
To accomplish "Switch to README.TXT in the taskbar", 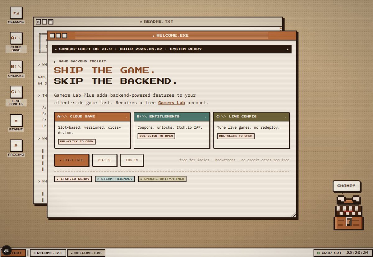I will [x=48, y=253].
